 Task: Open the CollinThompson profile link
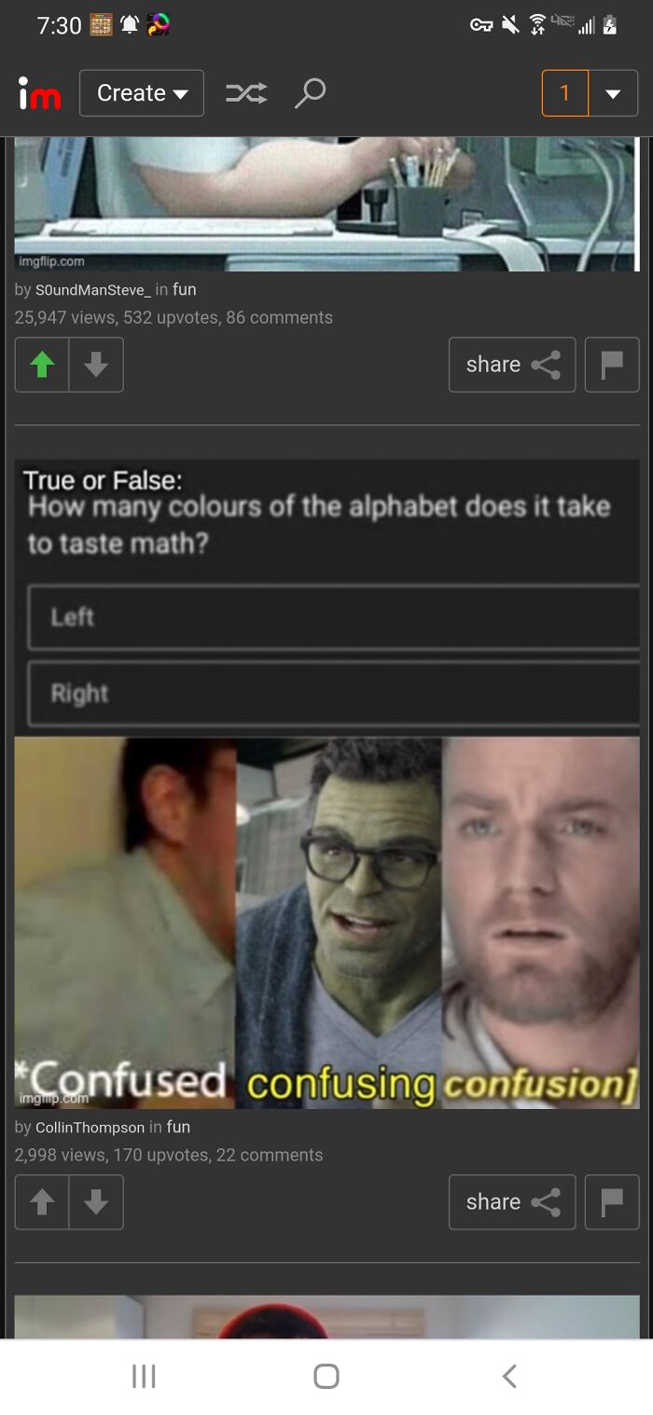[x=90, y=1128]
